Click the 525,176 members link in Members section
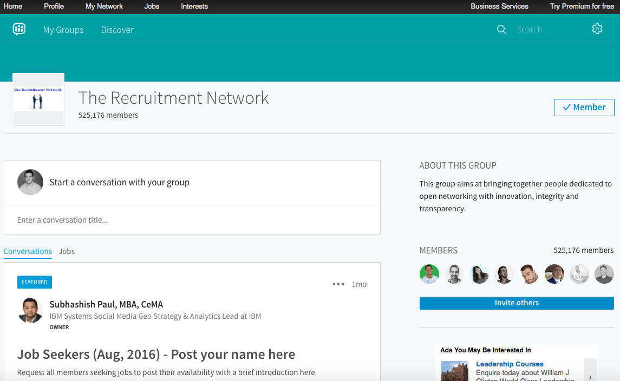Screen dimensions: 620x381 coord(583,250)
